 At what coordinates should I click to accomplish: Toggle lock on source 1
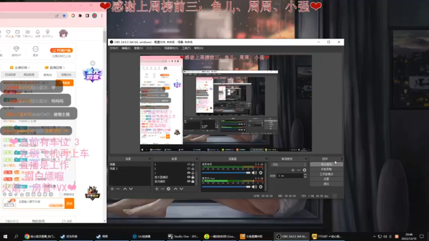(x=193, y=172)
